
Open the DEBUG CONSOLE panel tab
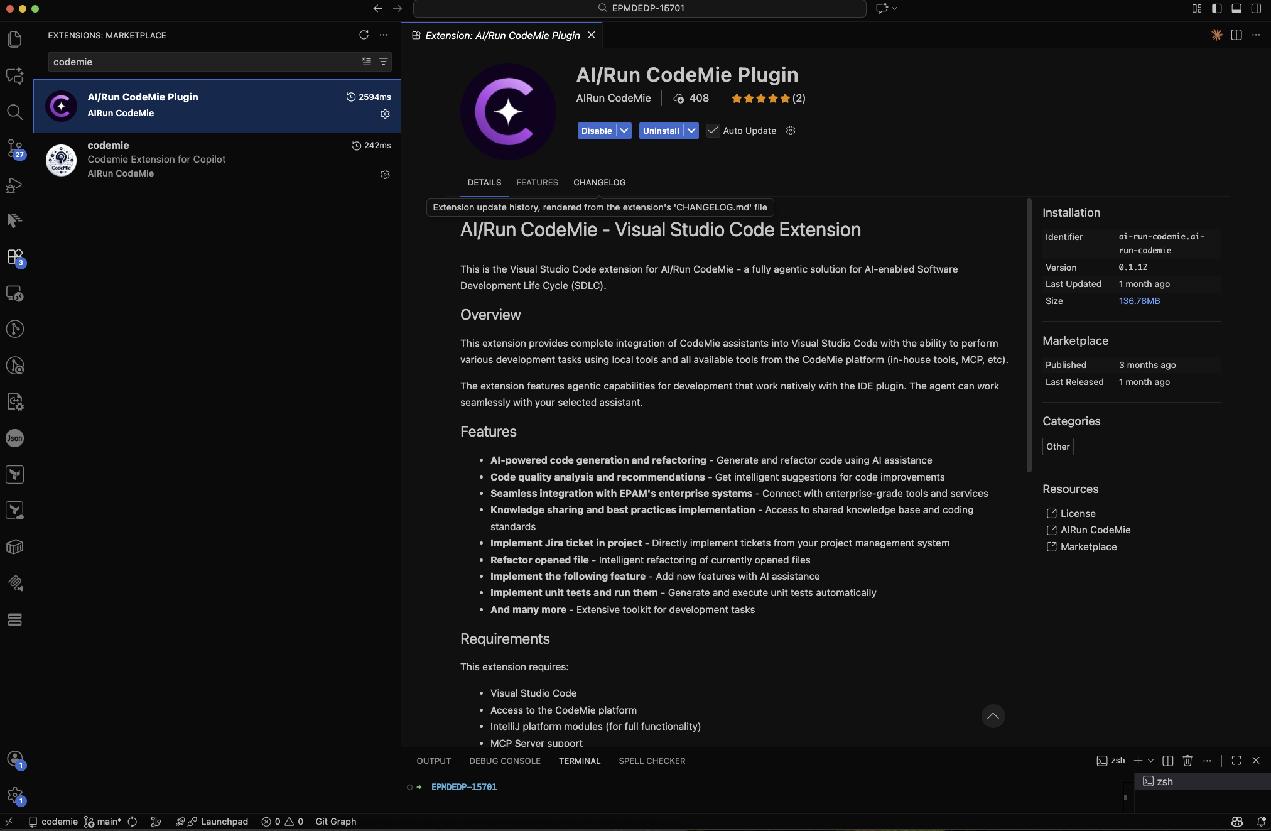coord(504,761)
